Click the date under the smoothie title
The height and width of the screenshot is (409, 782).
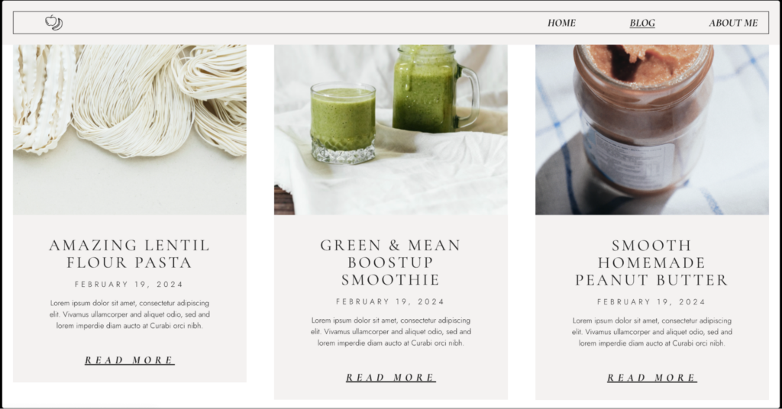[x=390, y=302]
